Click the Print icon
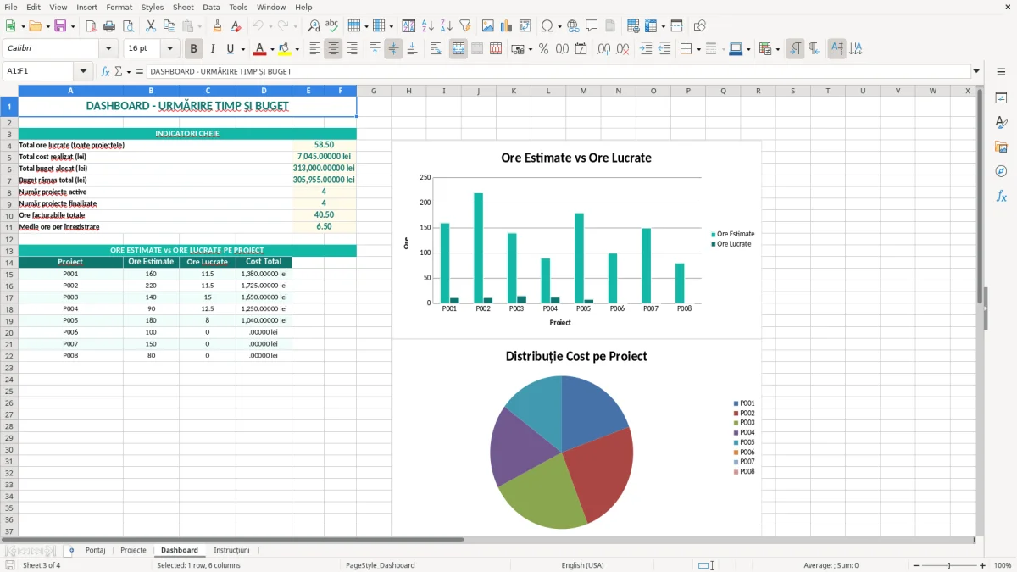1017x572 pixels. [x=109, y=26]
